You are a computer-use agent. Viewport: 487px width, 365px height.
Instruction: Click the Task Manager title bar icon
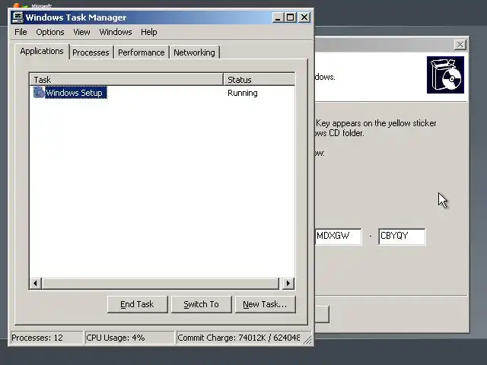coord(18,17)
